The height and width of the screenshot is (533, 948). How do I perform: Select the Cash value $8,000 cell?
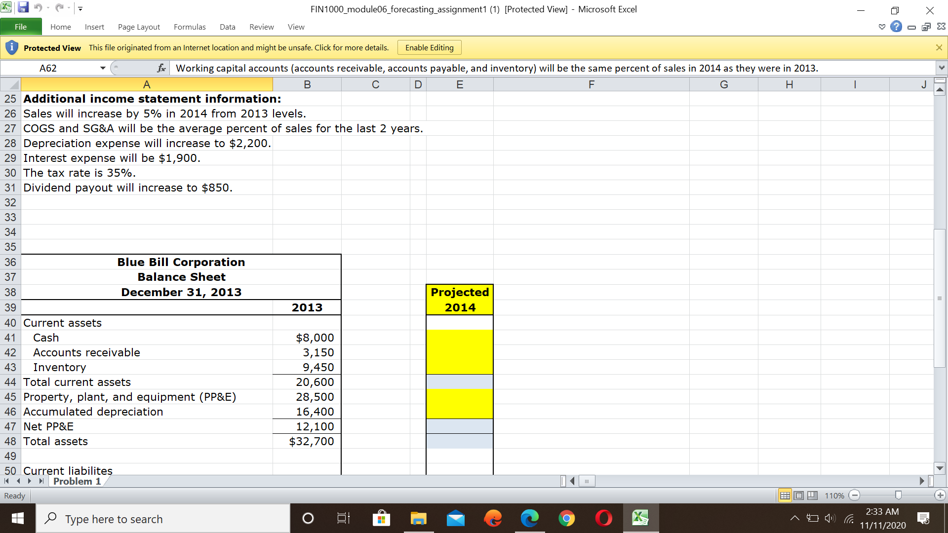[307, 338]
